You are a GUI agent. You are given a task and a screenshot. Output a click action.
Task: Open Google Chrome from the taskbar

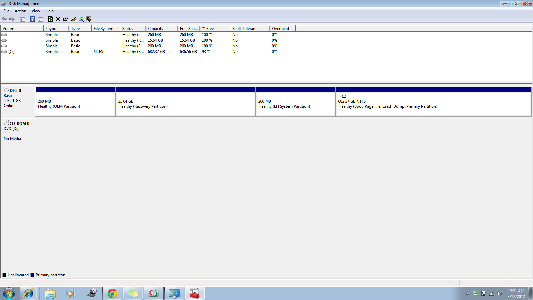(112, 294)
